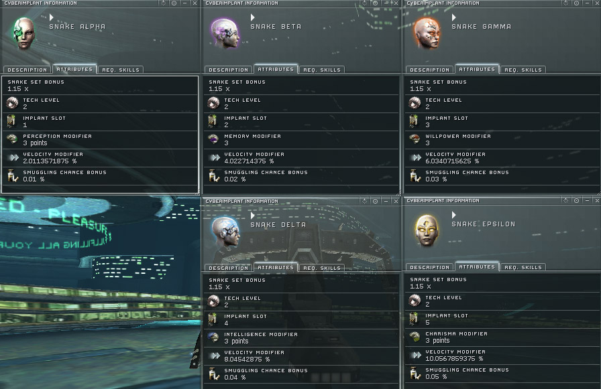Click the Velocity Modifier icon in Snake Alpha
The image size is (601, 389).
click(x=13, y=157)
